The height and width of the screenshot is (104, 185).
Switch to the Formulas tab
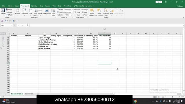[x=34, y=6]
